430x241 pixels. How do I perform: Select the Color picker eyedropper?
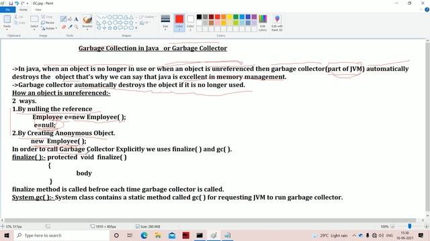tap(70, 27)
